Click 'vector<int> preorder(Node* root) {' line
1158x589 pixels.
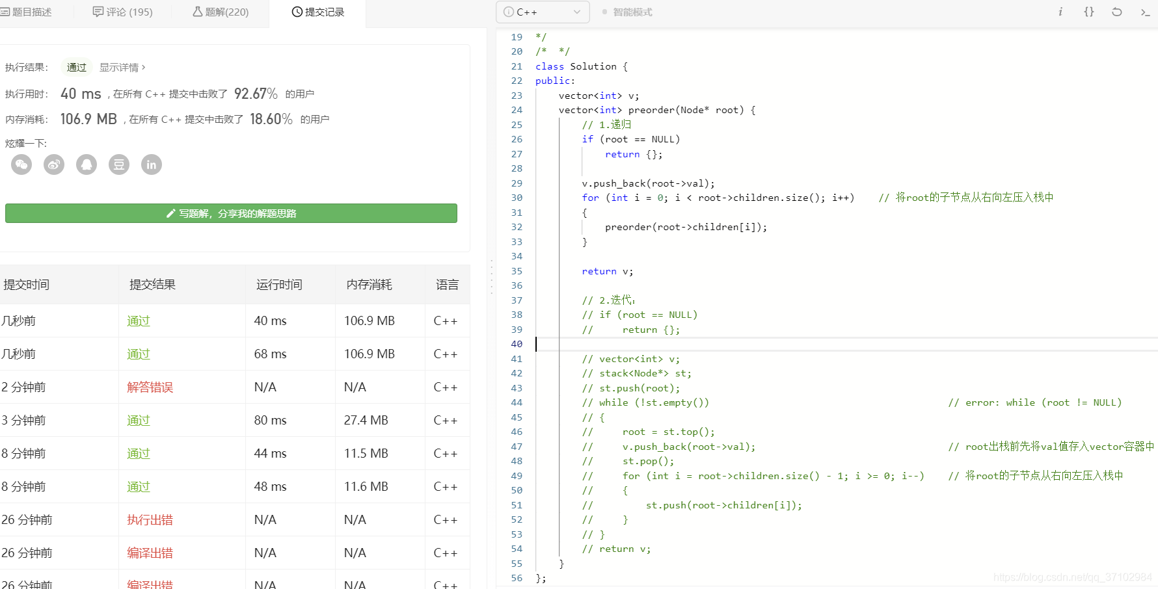[x=657, y=110]
